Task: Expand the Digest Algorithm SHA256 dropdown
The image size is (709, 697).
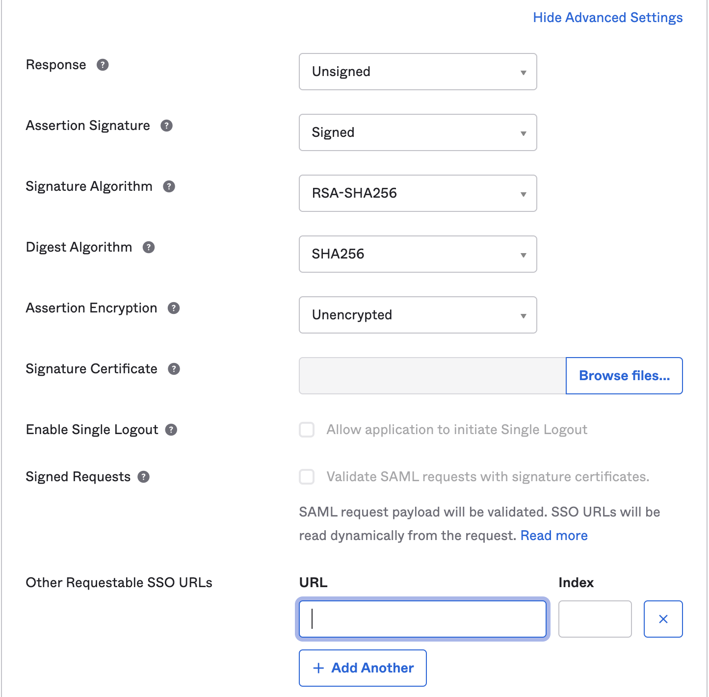Action: [x=418, y=254]
